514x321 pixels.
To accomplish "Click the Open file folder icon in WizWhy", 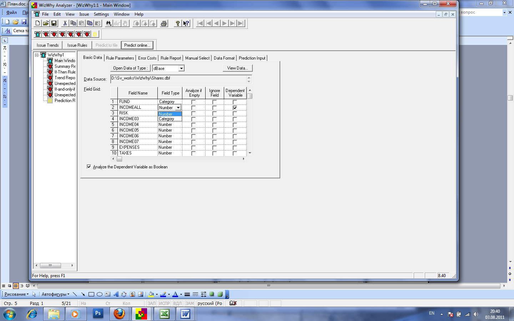I will (x=46, y=23).
